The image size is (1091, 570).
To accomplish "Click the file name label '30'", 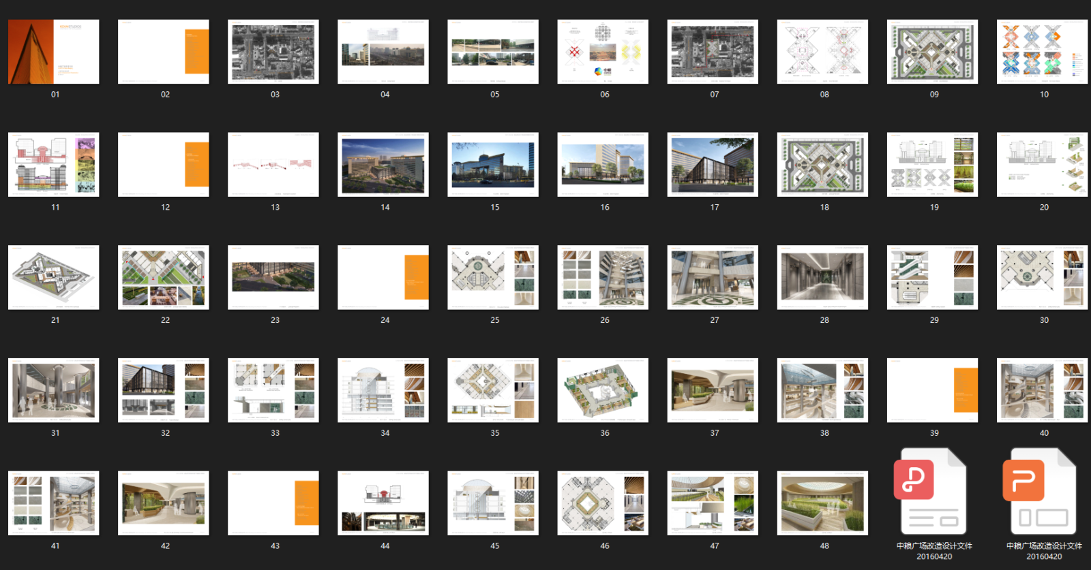I will point(1044,320).
